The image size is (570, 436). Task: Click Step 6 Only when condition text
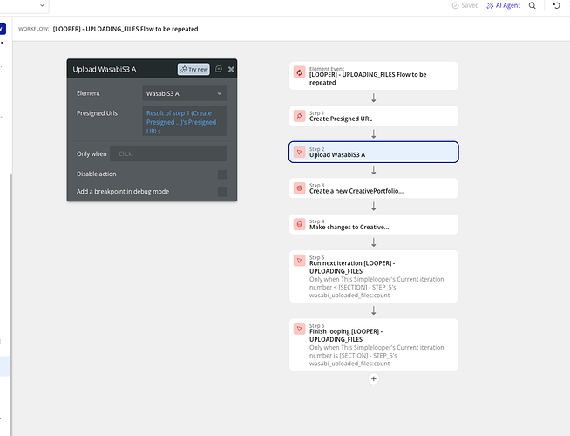point(377,356)
